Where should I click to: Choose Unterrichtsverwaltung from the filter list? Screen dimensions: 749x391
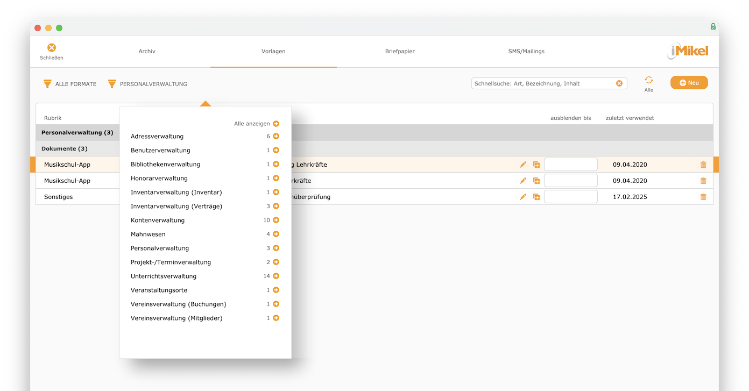(x=164, y=276)
